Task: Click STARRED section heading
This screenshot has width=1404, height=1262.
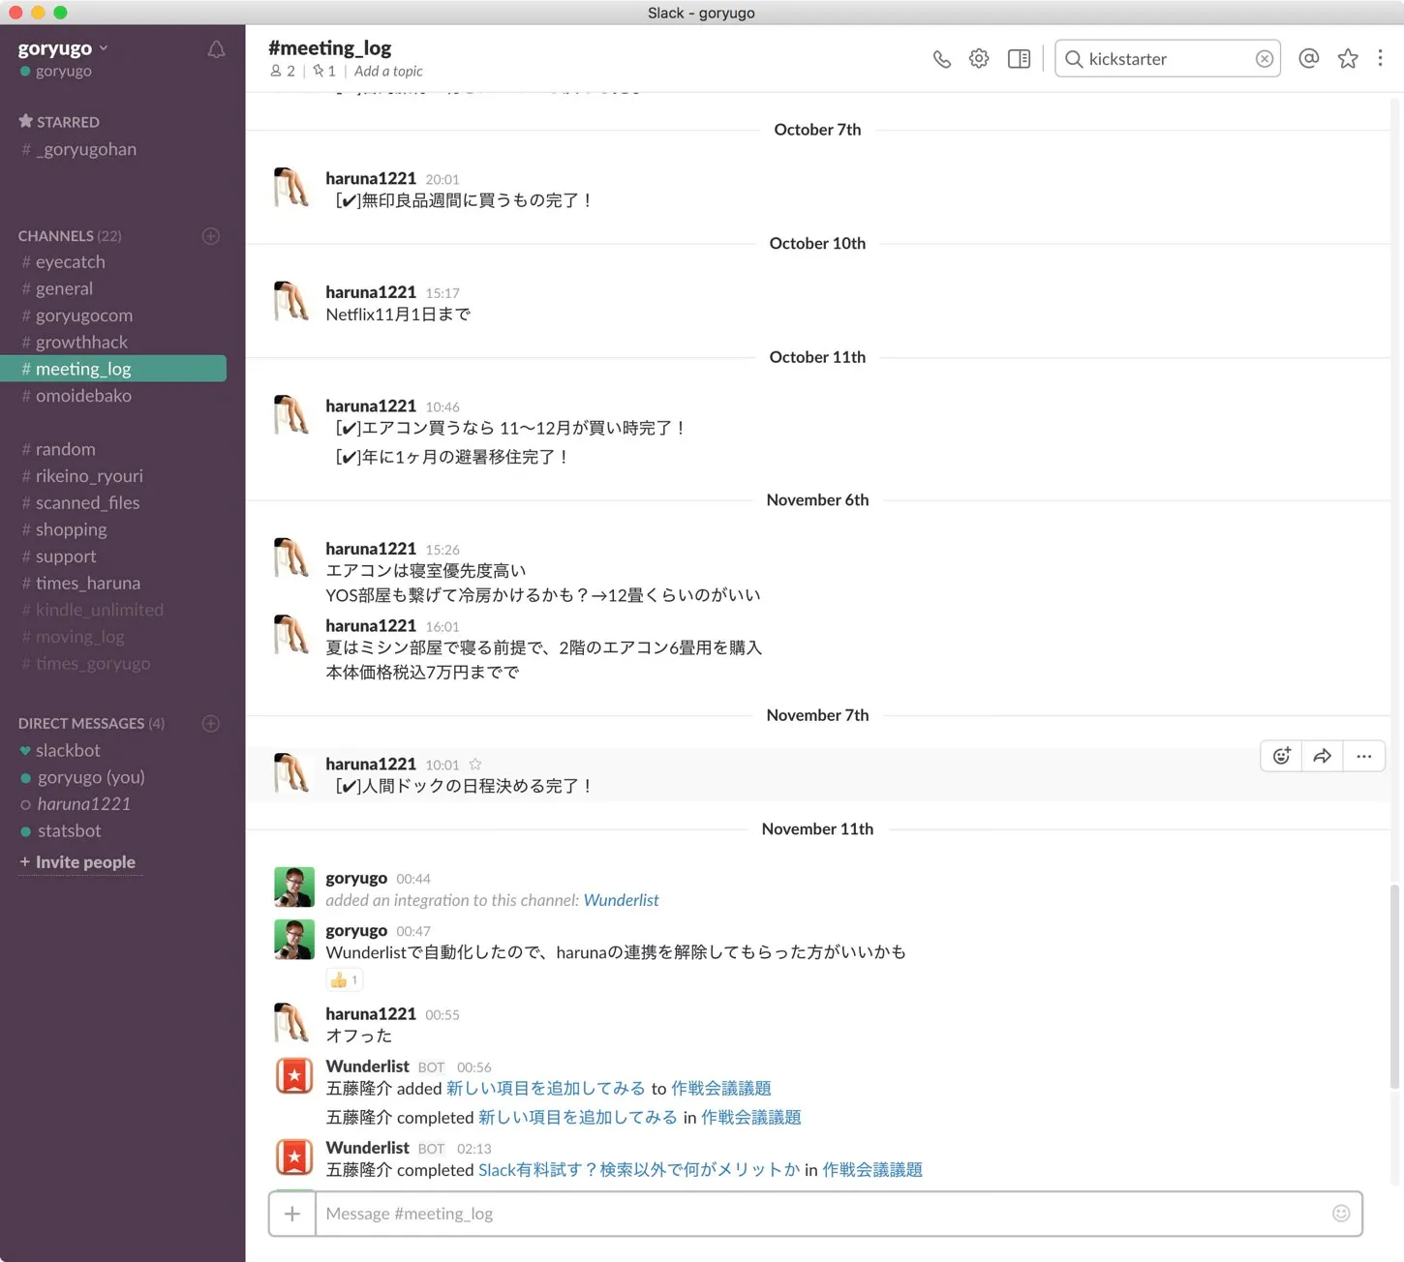Action: click(59, 122)
